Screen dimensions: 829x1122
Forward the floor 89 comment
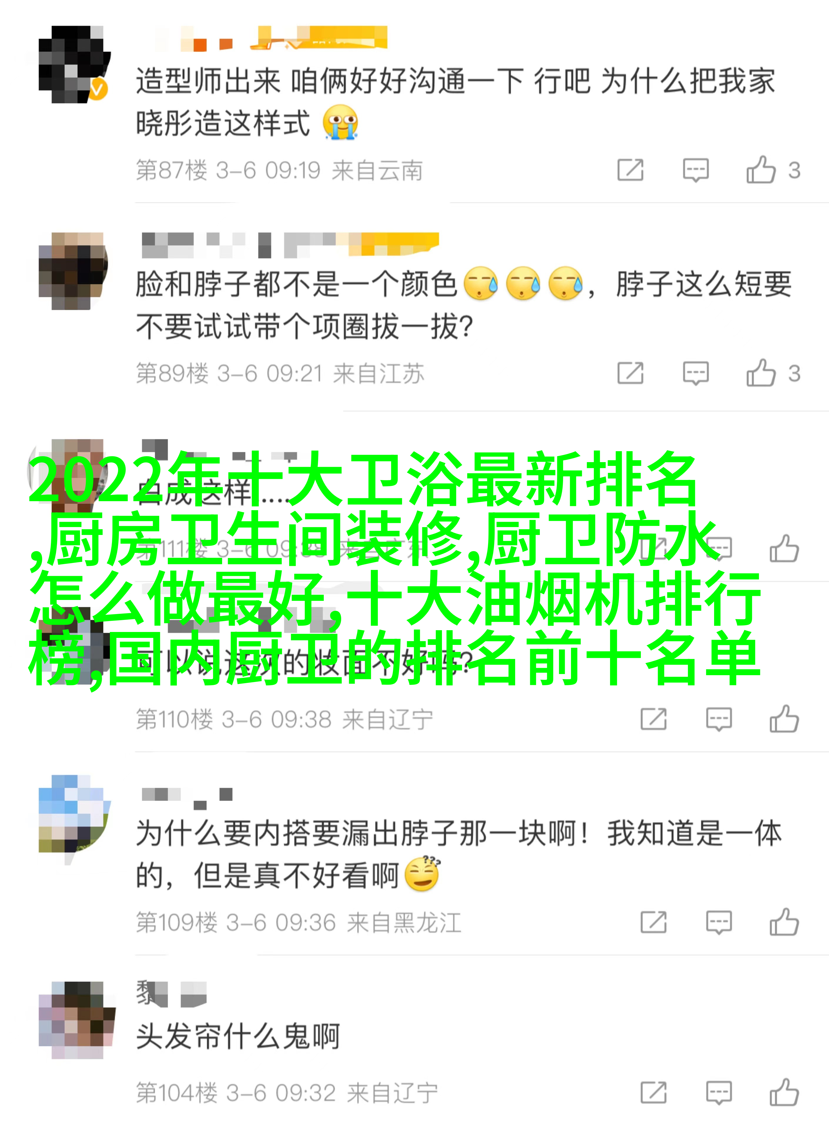click(630, 373)
